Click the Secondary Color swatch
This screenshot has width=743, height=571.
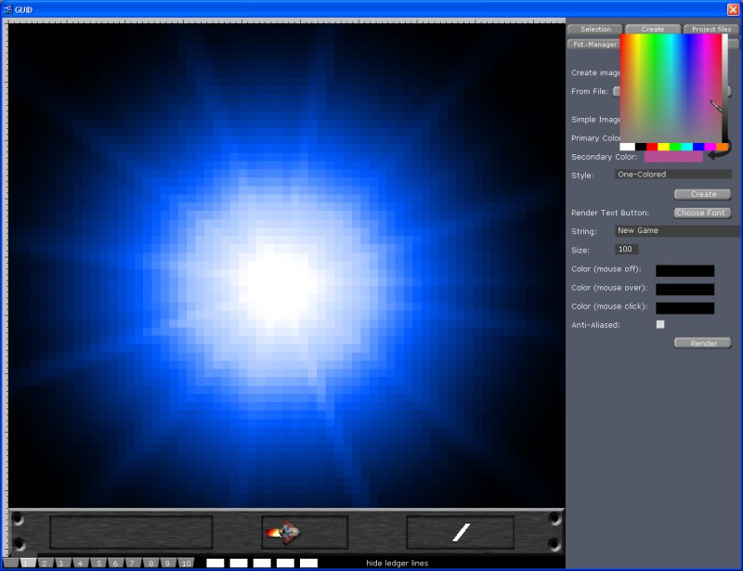673,157
